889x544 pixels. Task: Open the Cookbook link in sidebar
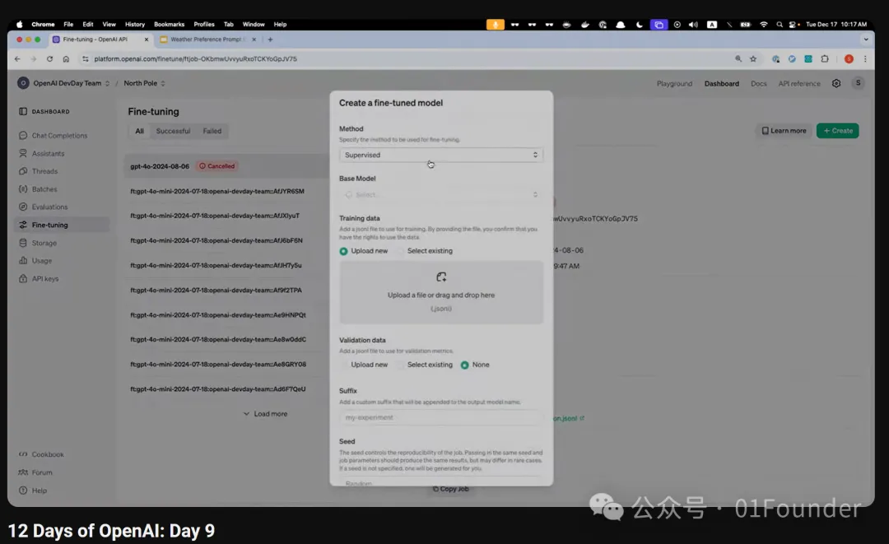[41, 454]
